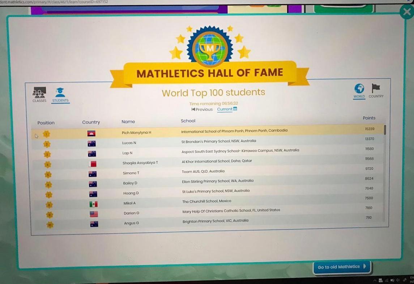This screenshot has height=284, width=414.
Task: Click Australian flag beside Lucas N
Action: point(91,143)
